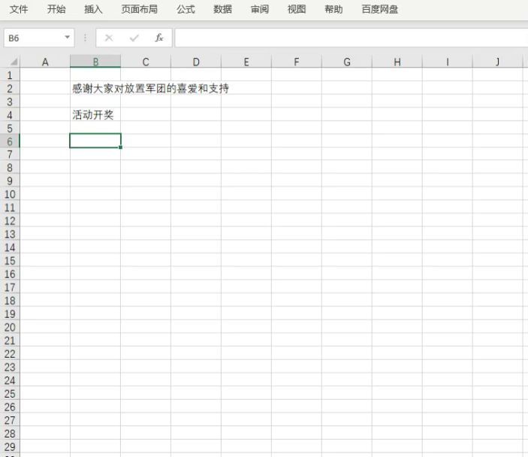528x457 pixels.
Task: Select cell containing 感谢大家对放置军团的喜爱和支持
Action: coord(95,89)
